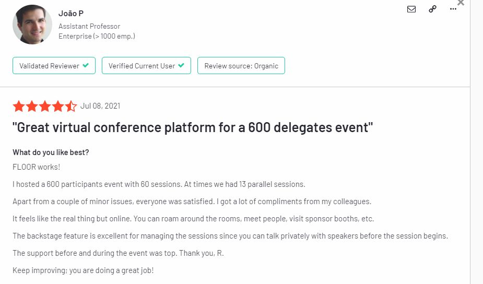Click the green check in Validated Reviewer
This screenshot has height=284, width=483.
pos(86,65)
